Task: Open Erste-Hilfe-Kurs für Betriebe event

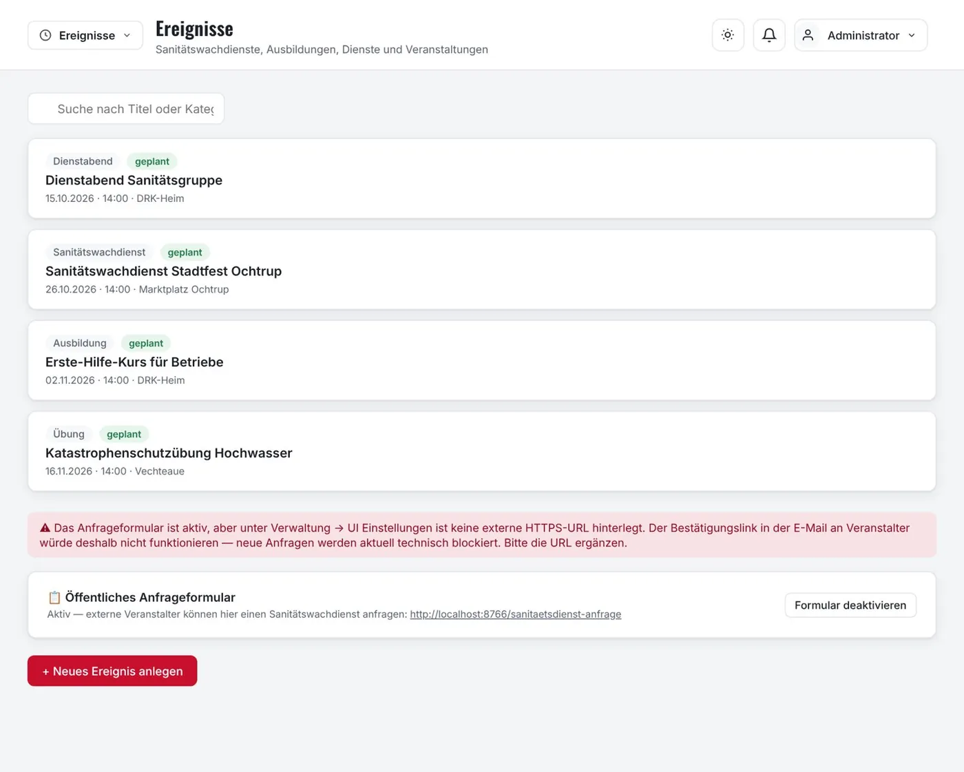Action: [x=482, y=361]
